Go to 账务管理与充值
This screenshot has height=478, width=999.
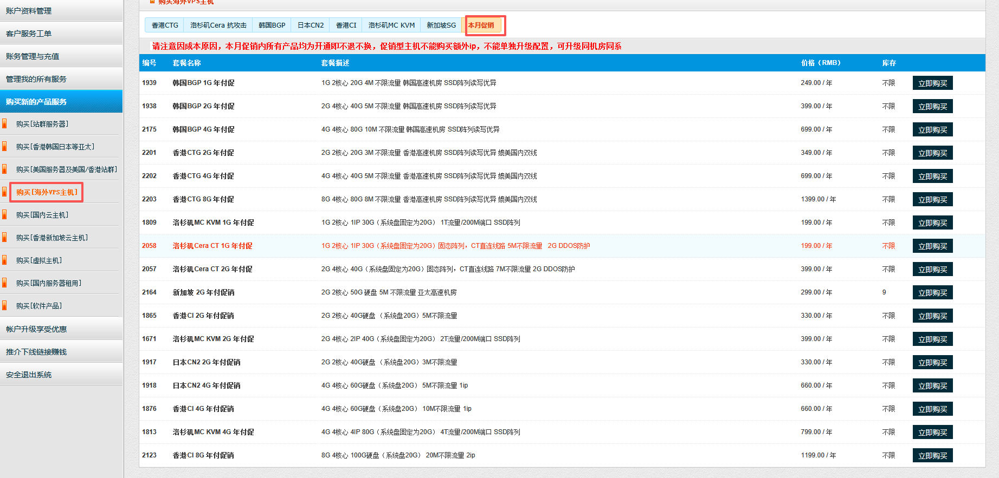click(61, 56)
